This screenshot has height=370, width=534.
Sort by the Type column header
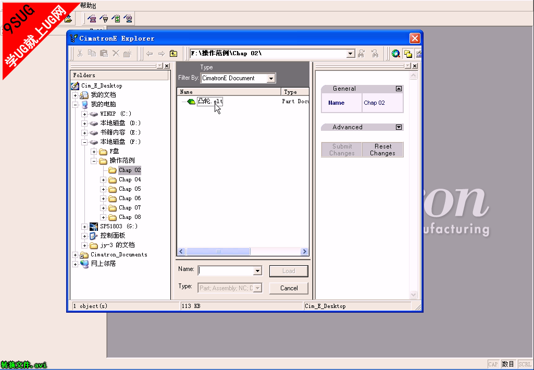tap(295, 92)
